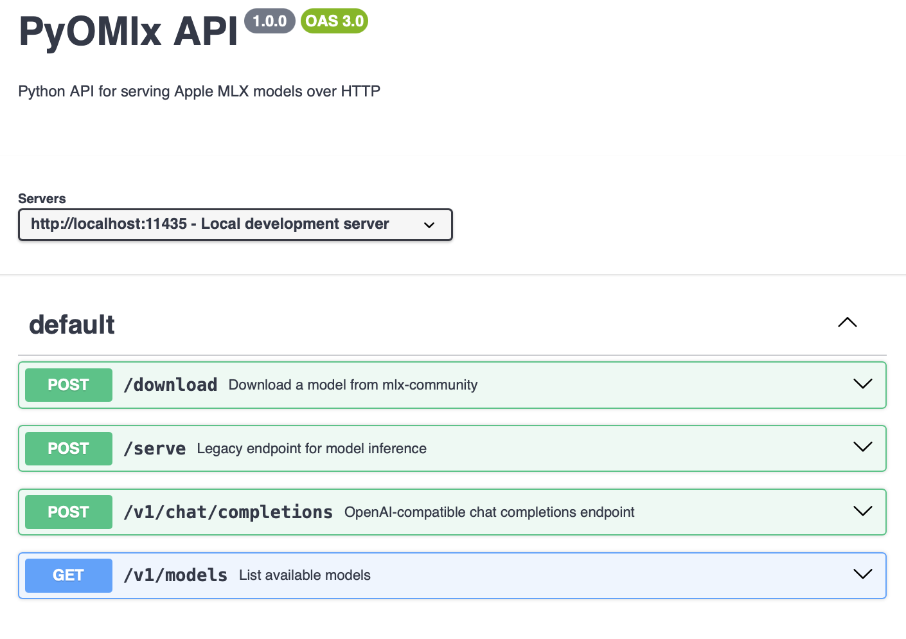Click the /v1/chat/completions path text
The width and height of the screenshot is (906, 639).
click(228, 512)
